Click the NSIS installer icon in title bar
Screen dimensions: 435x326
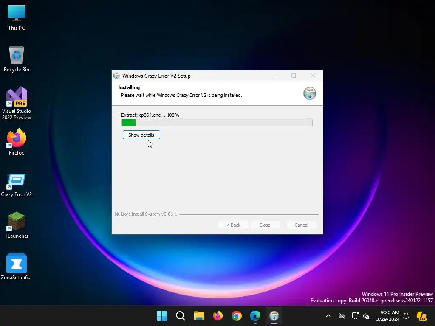click(116, 76)
